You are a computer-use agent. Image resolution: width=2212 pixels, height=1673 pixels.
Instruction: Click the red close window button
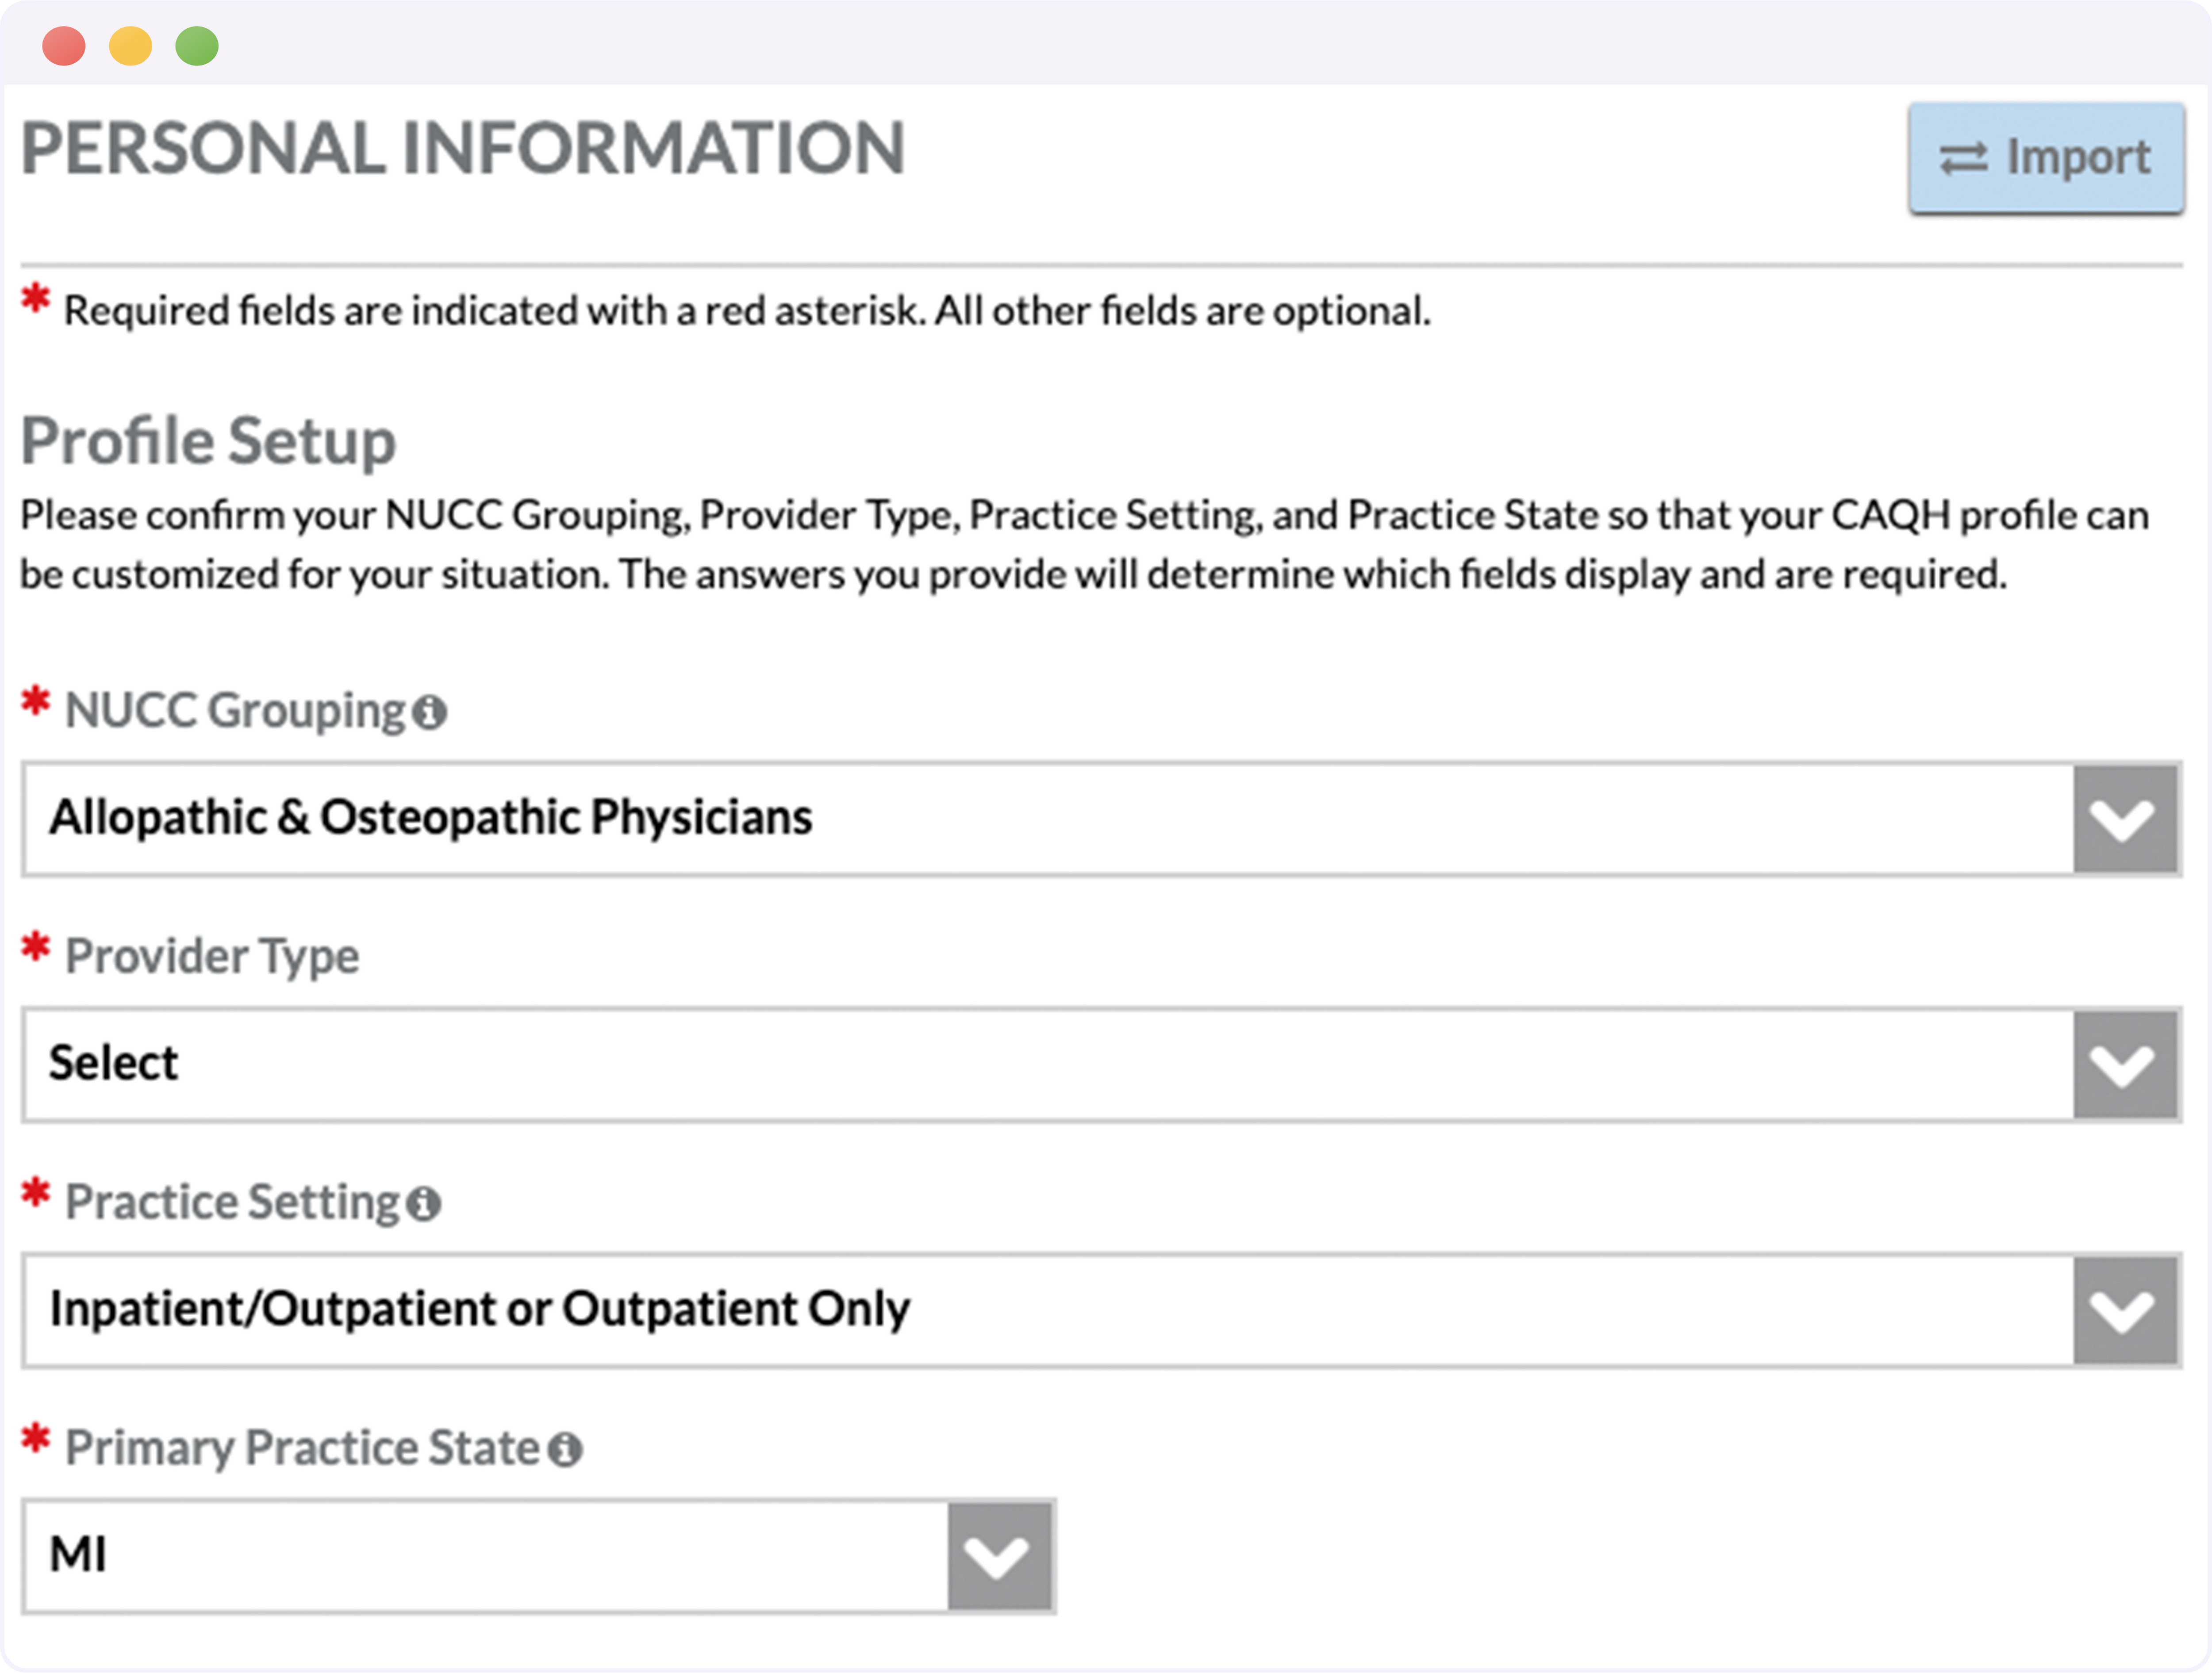(64, 46)
